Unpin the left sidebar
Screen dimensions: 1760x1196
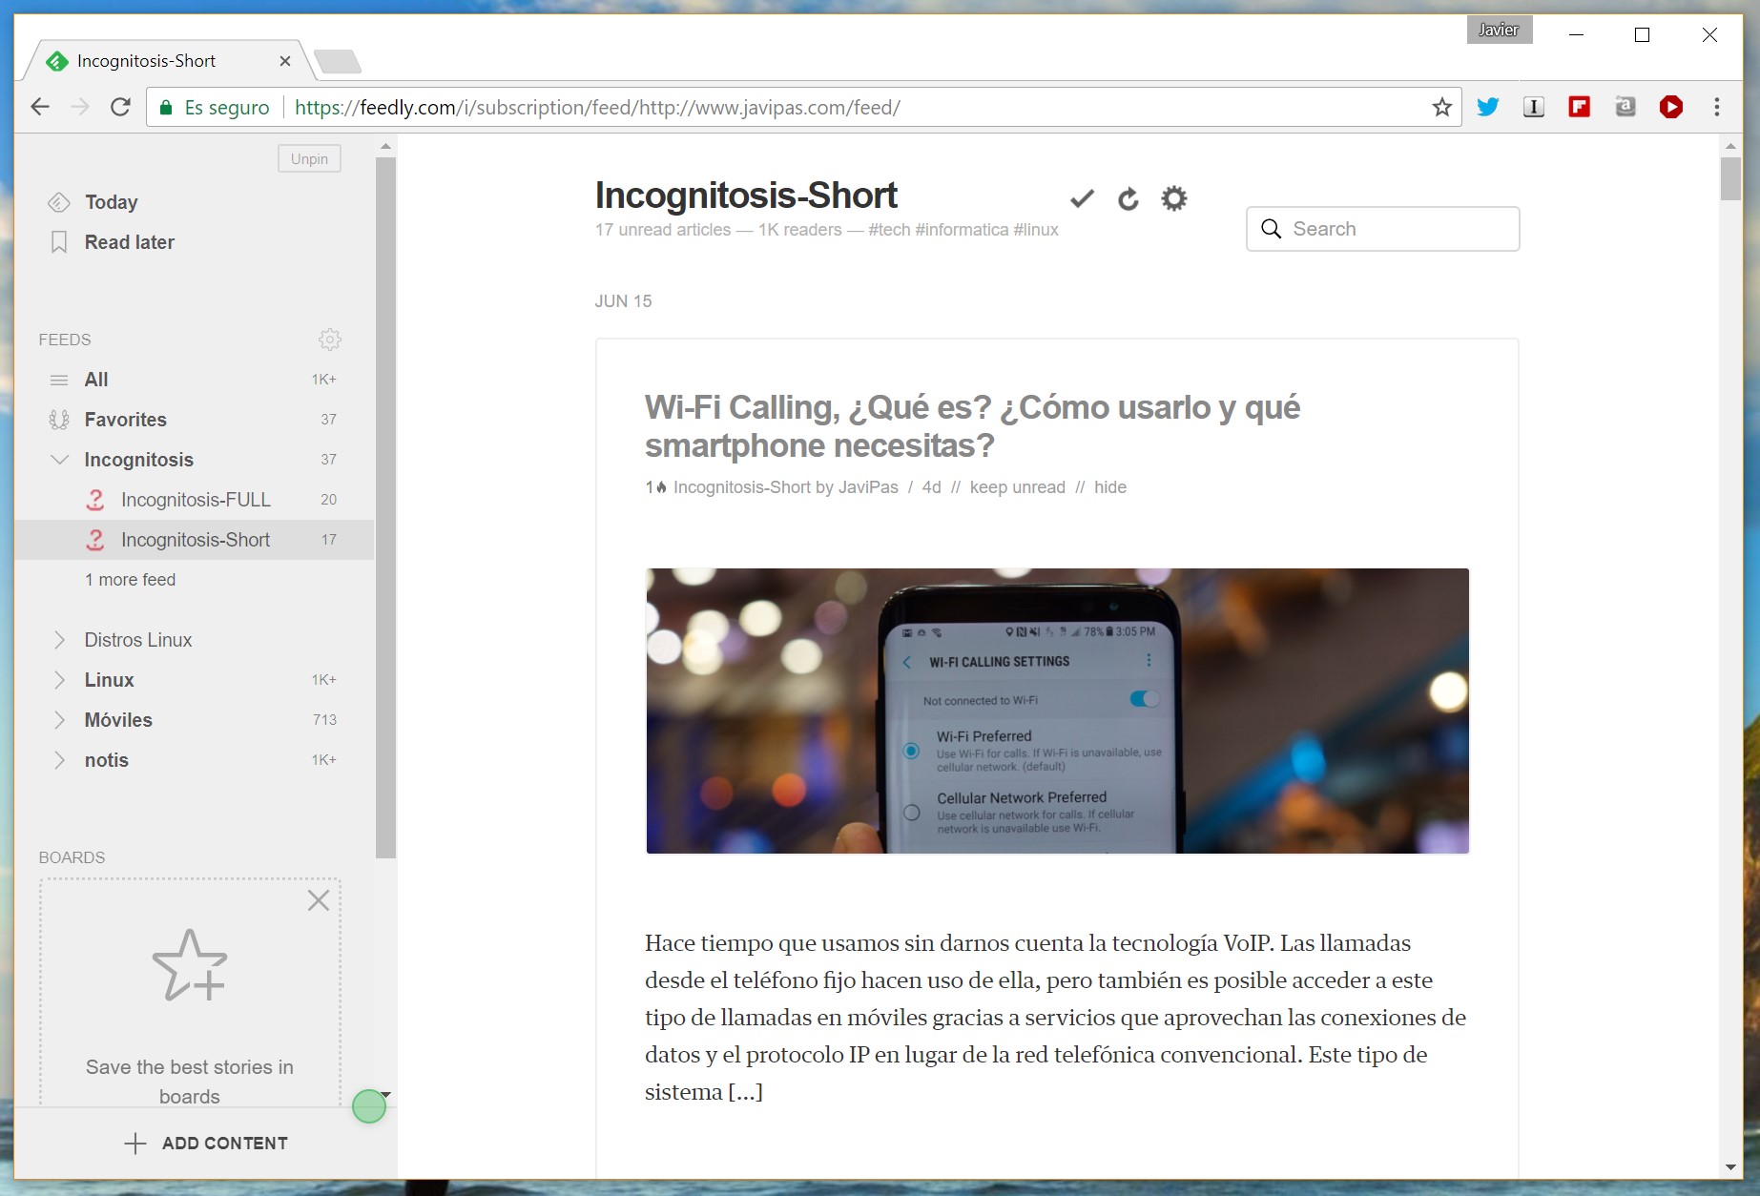pos(309,158)
